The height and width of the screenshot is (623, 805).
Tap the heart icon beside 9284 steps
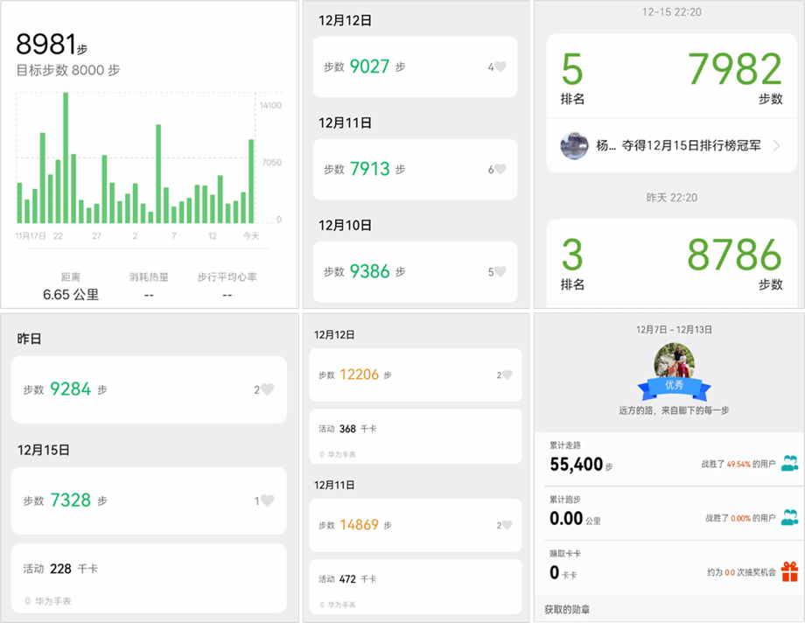coord(267,389)
